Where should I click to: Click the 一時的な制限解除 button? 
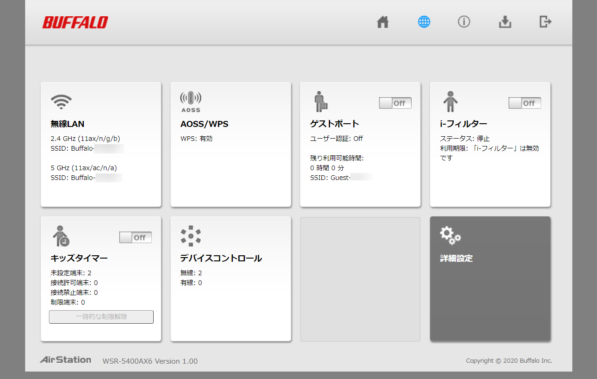[x=102, y=317]
